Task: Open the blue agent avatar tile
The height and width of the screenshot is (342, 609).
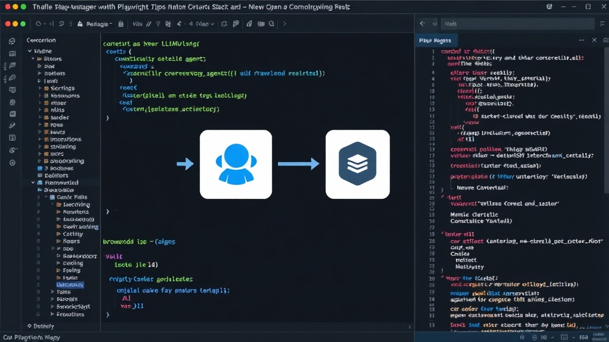Action: 236,164
